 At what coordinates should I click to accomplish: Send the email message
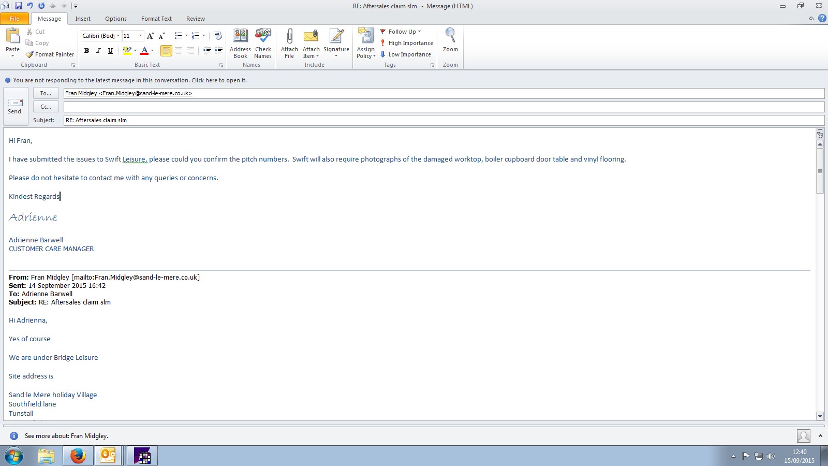(15, 106)
